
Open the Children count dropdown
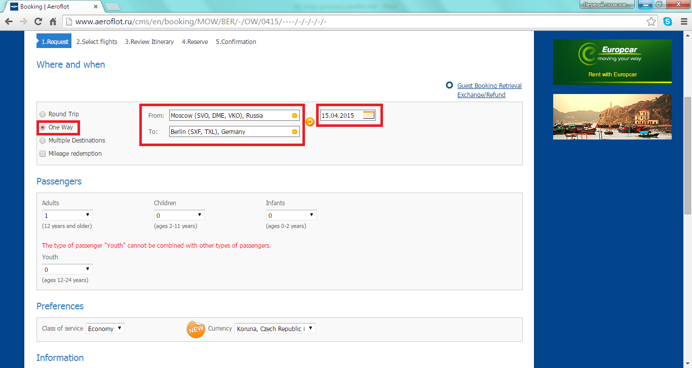[x=179, y=215]
